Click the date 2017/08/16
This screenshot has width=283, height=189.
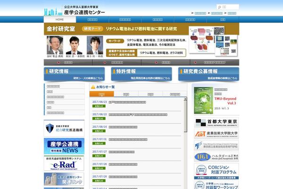pos(100,127)
